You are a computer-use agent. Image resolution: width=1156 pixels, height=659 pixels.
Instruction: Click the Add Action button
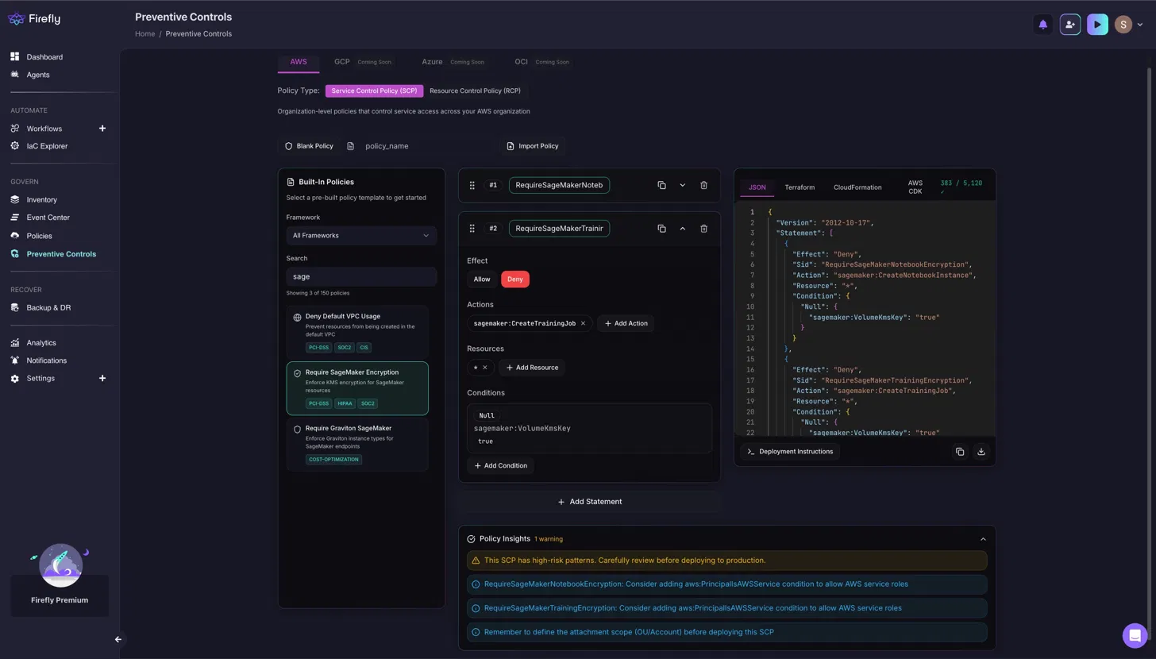pos(626,324)
